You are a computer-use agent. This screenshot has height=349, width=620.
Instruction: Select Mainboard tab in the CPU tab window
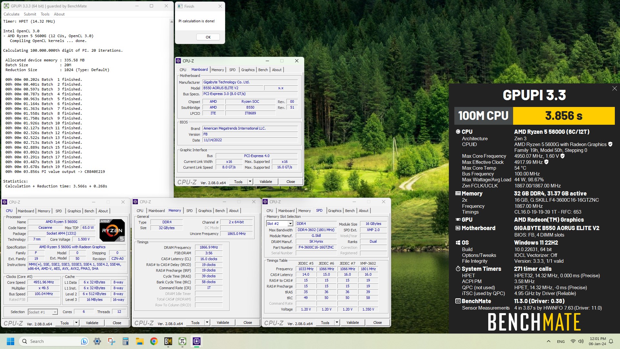26,211
